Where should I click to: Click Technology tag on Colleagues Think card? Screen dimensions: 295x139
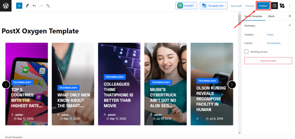(115, 77)
